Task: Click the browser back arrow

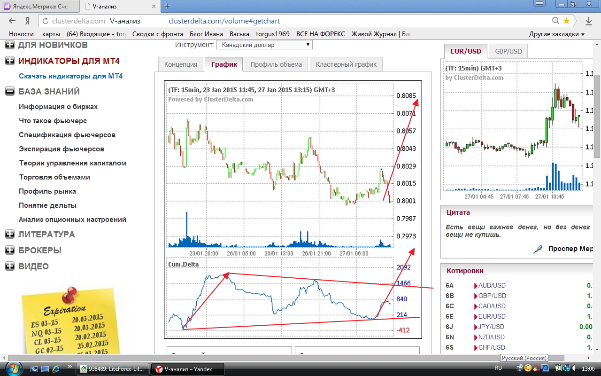Action: (x=13, y=21)
